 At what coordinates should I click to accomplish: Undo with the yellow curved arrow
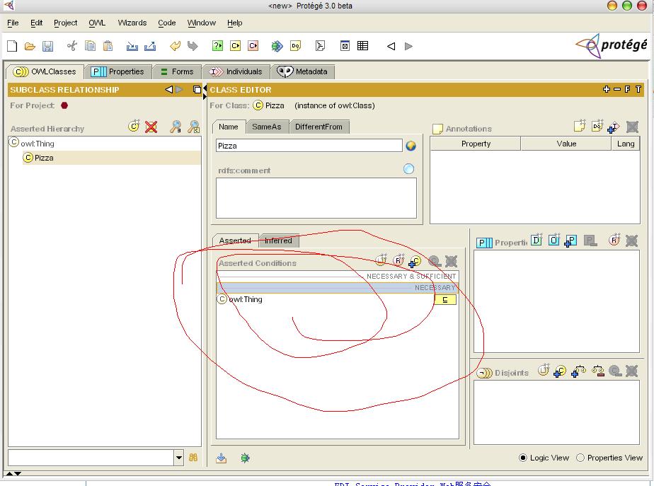176,45
